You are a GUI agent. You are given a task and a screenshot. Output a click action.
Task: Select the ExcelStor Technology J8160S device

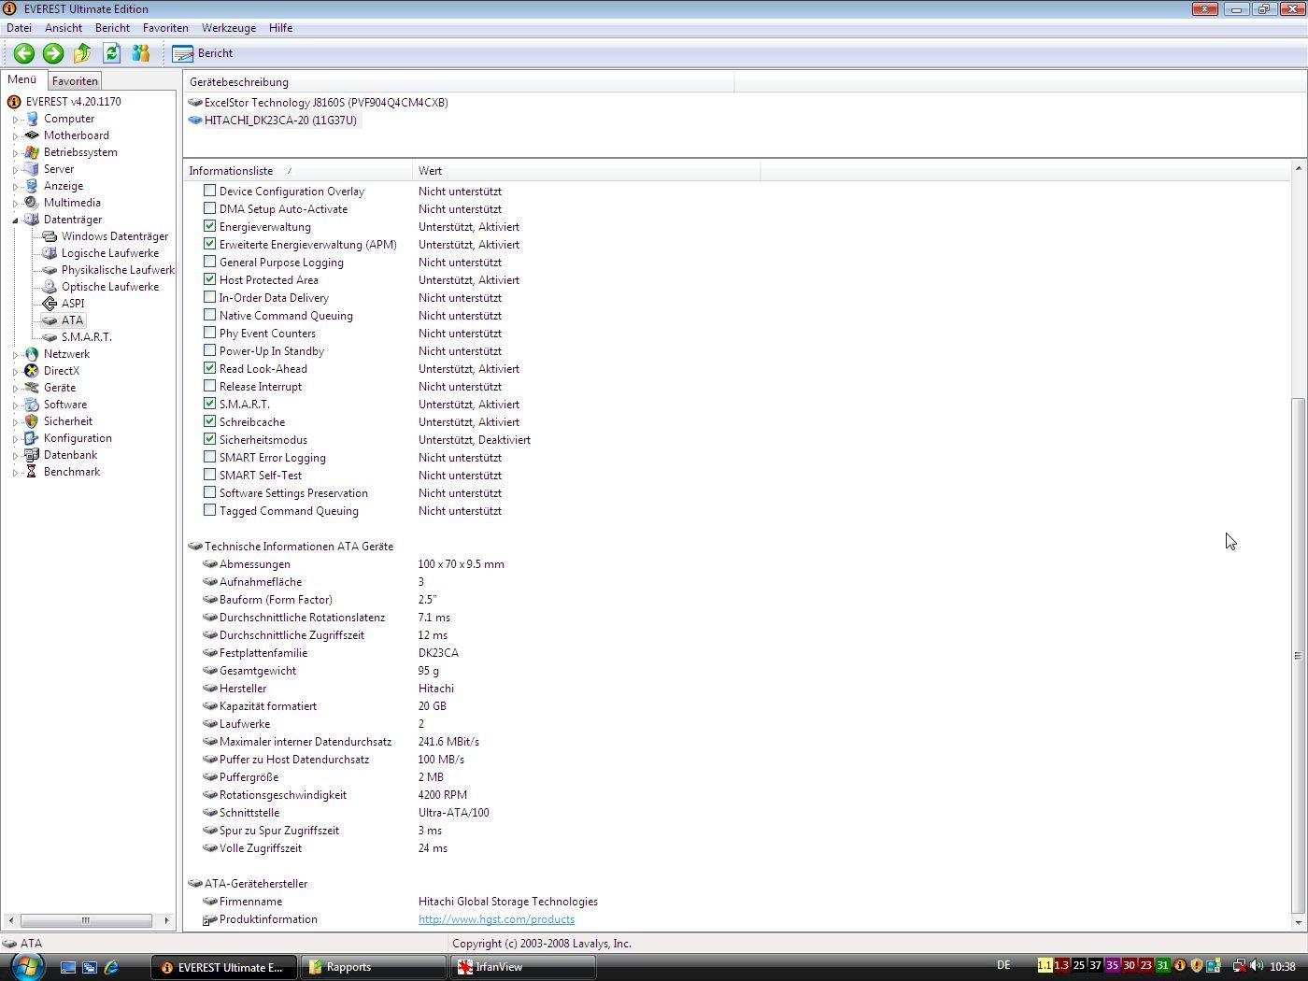325,103
